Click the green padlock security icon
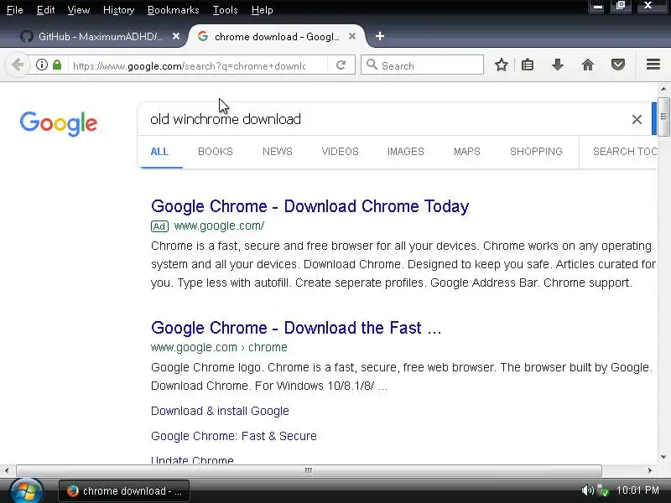The image size is (671, 503). click(x=57, y=65)
